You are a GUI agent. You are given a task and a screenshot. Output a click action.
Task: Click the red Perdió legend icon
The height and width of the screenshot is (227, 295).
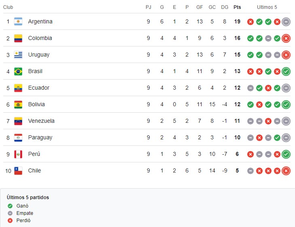tap(10, 221)
